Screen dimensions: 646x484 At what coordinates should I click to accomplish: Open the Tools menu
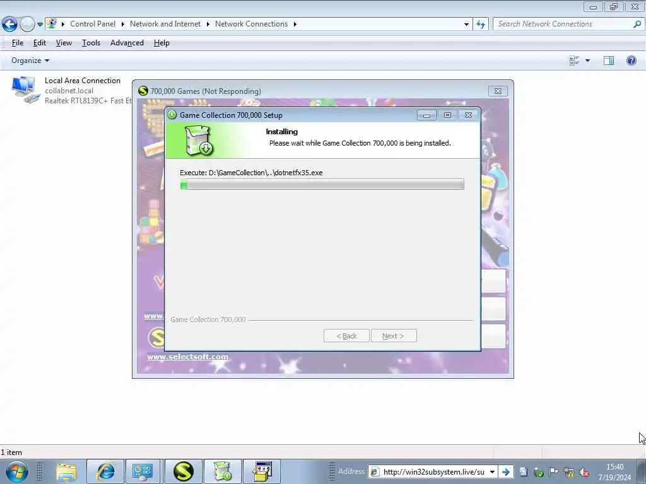coord(91,43)
